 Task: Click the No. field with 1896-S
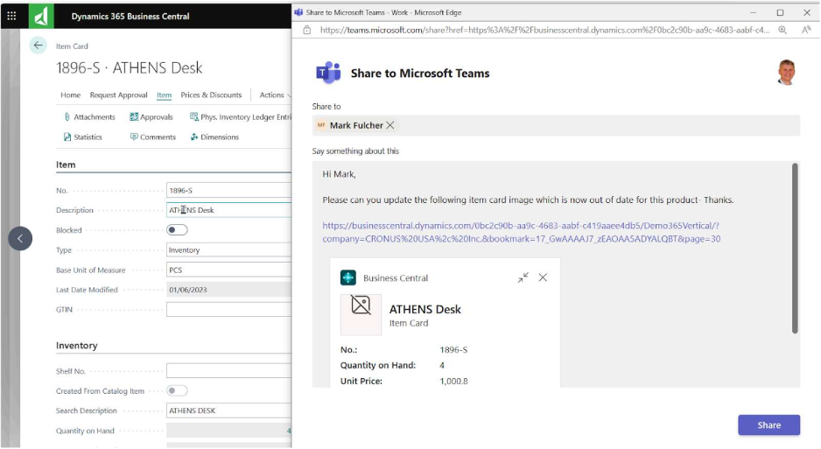[228, 190]
